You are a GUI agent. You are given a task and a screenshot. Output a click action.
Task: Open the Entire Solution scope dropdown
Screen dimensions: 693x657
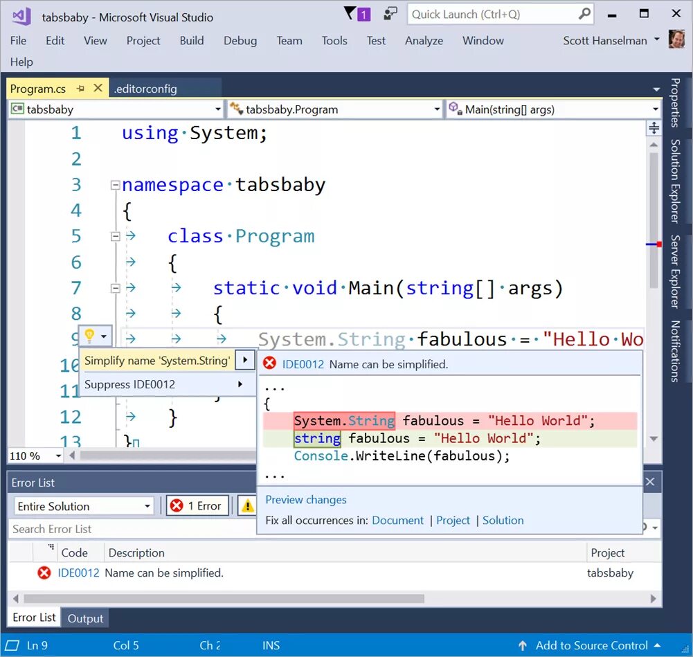tap(147, 506)
